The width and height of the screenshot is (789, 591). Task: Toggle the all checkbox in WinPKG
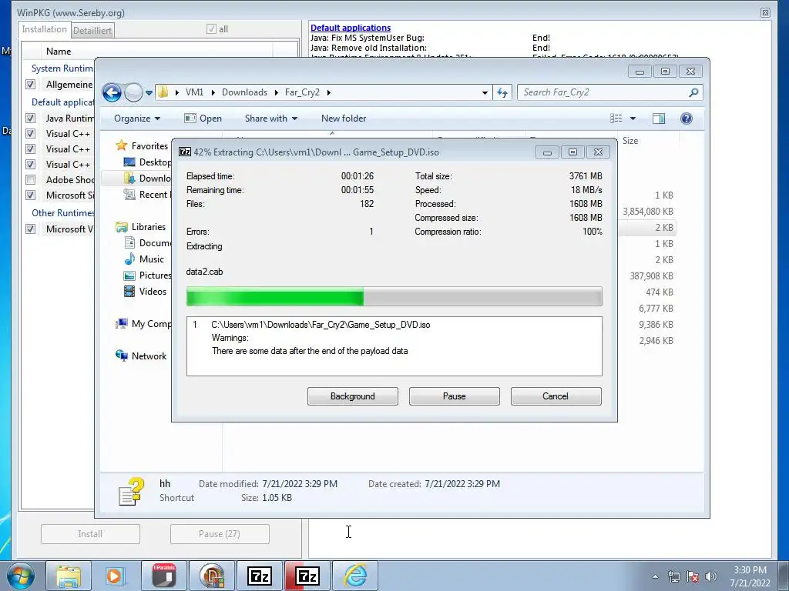[211, 29]
